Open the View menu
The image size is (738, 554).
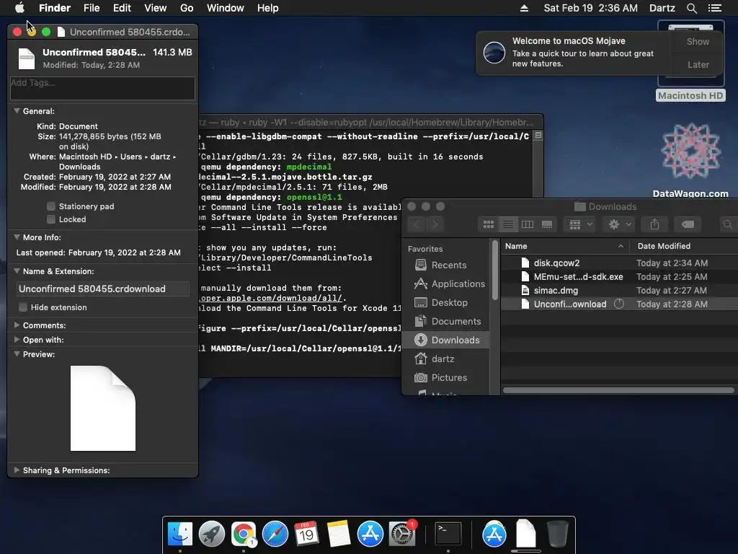(156, 8)
